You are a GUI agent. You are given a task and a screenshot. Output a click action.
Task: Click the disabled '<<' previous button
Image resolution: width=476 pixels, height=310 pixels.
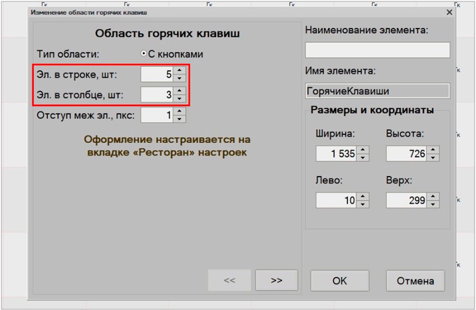point(230,280)
